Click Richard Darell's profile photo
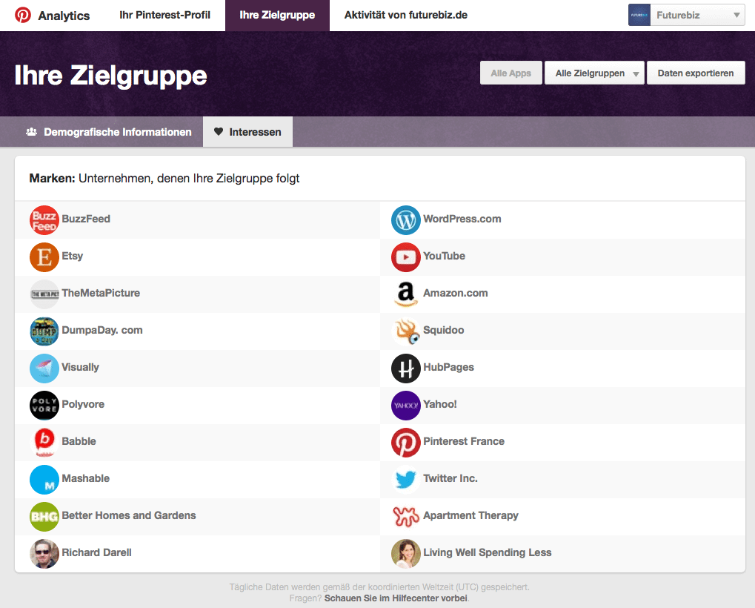 point(44,554)
